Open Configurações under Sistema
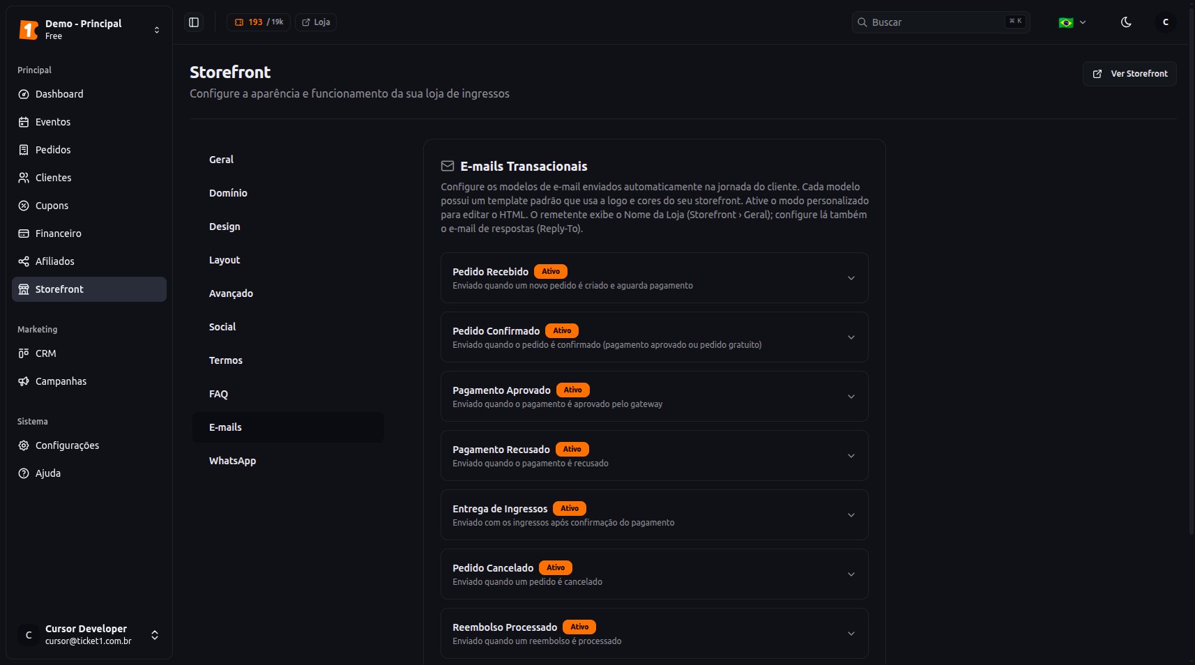Screen dimensions: 1195x665 (x=89, y=445)
